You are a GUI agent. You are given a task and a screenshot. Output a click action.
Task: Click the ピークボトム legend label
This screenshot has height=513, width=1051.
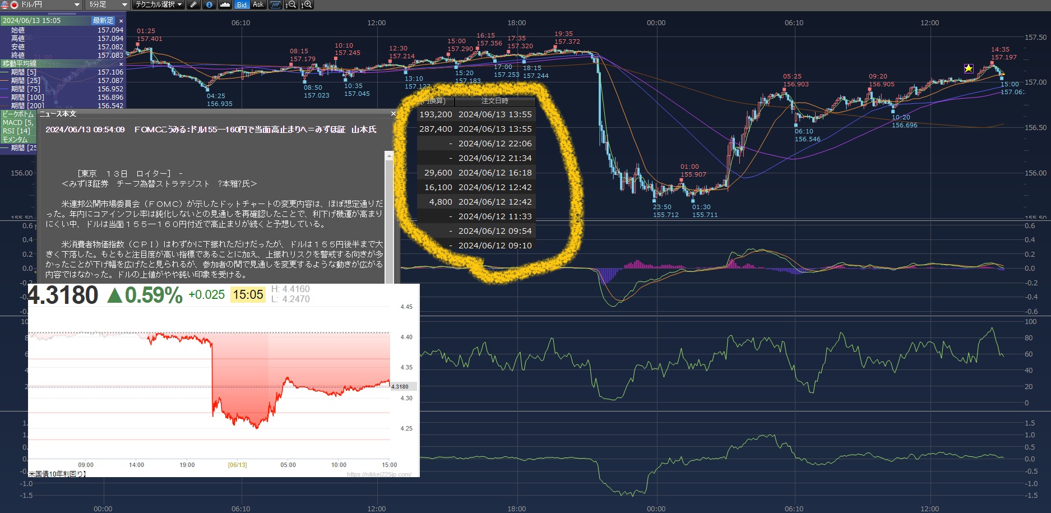[18, 114]
